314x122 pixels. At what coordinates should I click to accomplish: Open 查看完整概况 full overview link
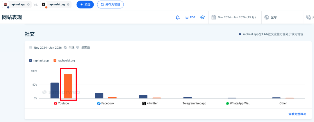coord(297,114)
